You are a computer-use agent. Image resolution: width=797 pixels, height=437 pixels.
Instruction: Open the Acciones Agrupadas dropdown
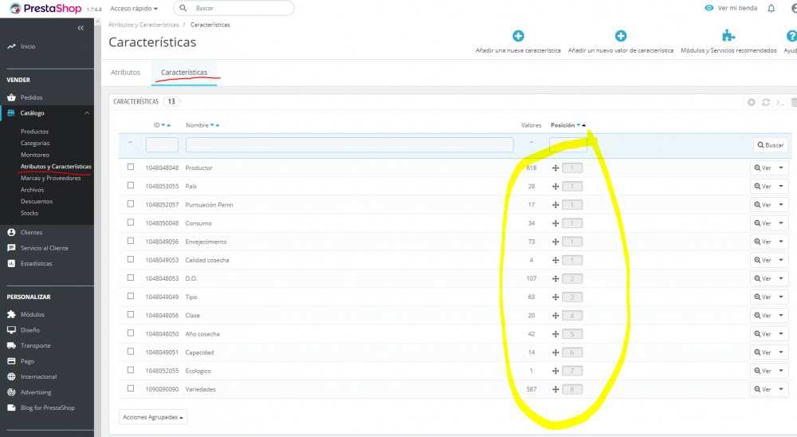[152, 417]
